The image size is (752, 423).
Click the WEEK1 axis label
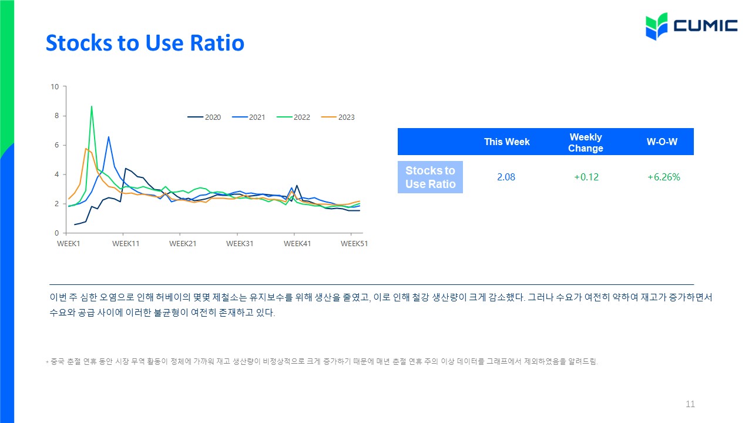[x=69, y=244]
